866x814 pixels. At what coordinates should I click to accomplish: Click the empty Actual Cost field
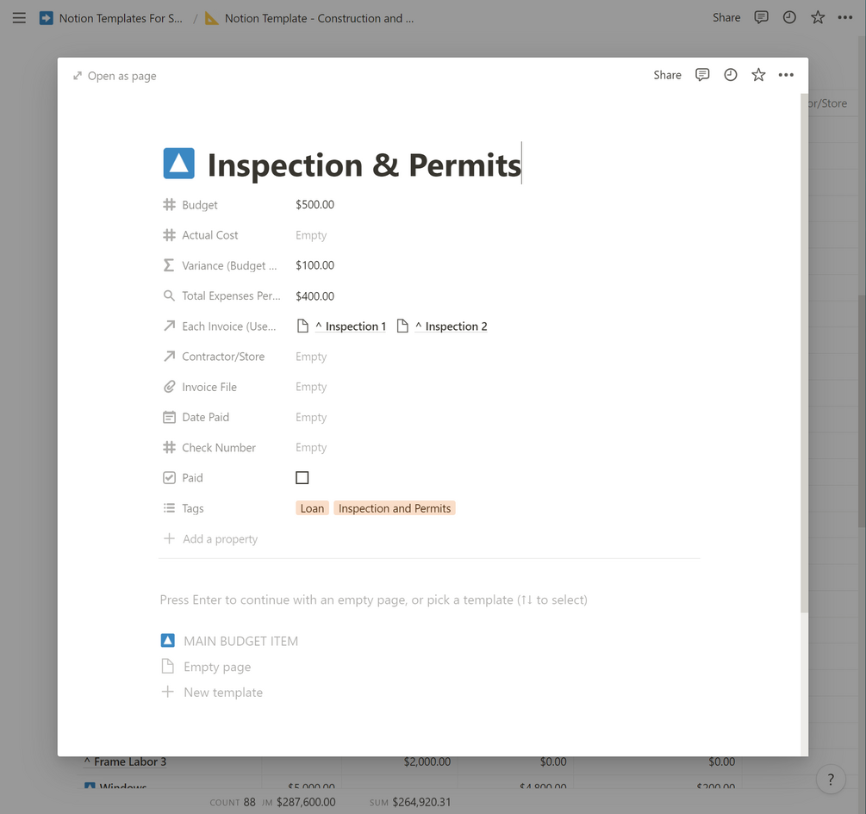[x=311, y=235]
